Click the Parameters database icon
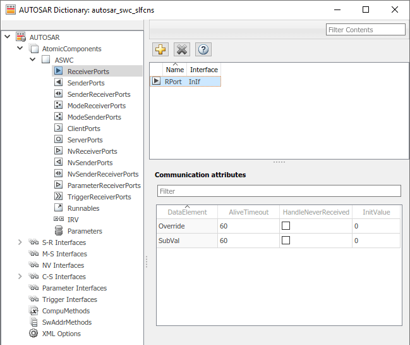Image resolution: width=410 pixels, height=345 pixels. (x=59, y=230)
